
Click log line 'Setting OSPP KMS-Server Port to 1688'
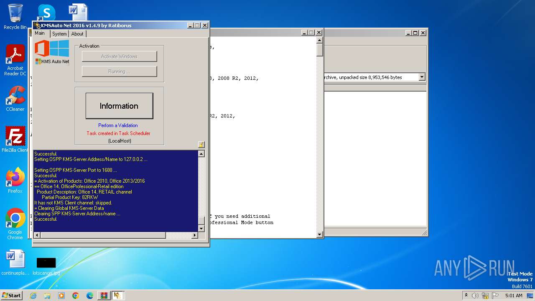pos(76,170)
